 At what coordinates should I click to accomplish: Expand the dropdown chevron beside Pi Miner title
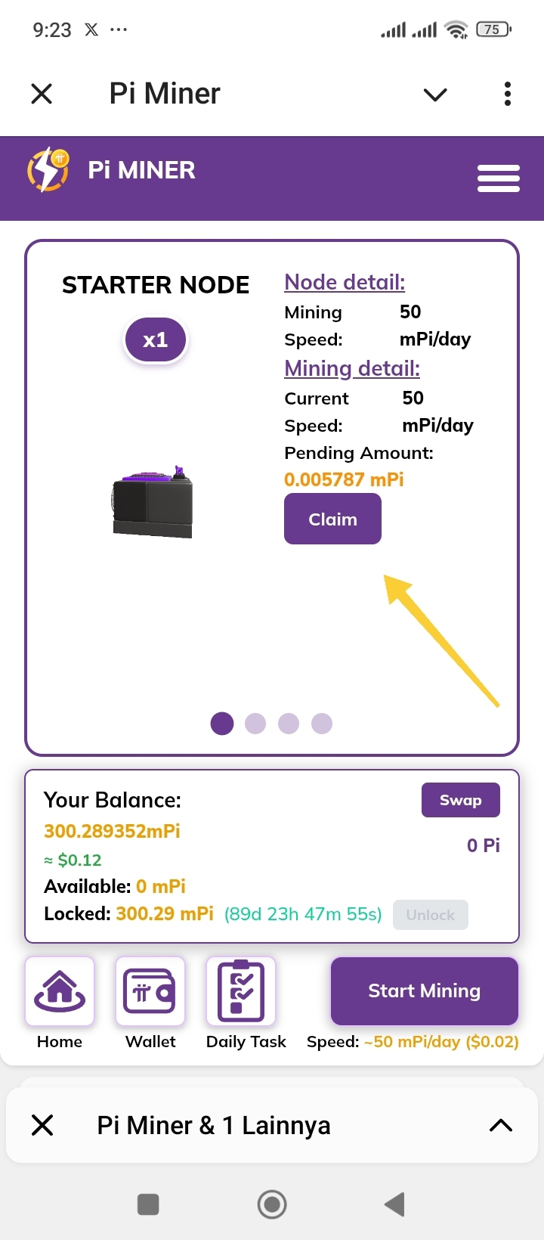[435, 95]
